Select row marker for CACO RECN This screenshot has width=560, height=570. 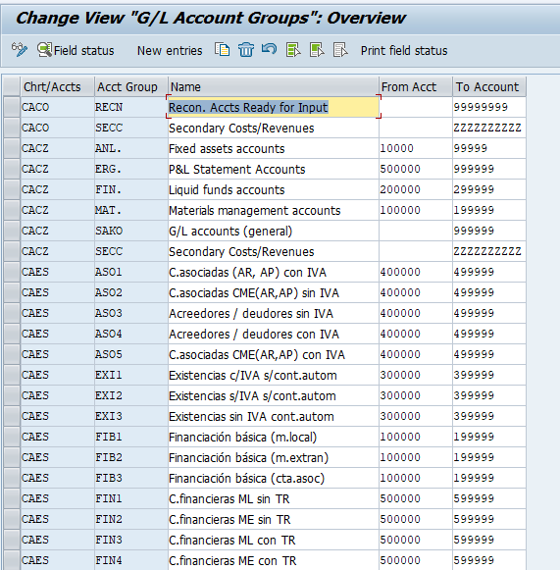tap(12, 107)
